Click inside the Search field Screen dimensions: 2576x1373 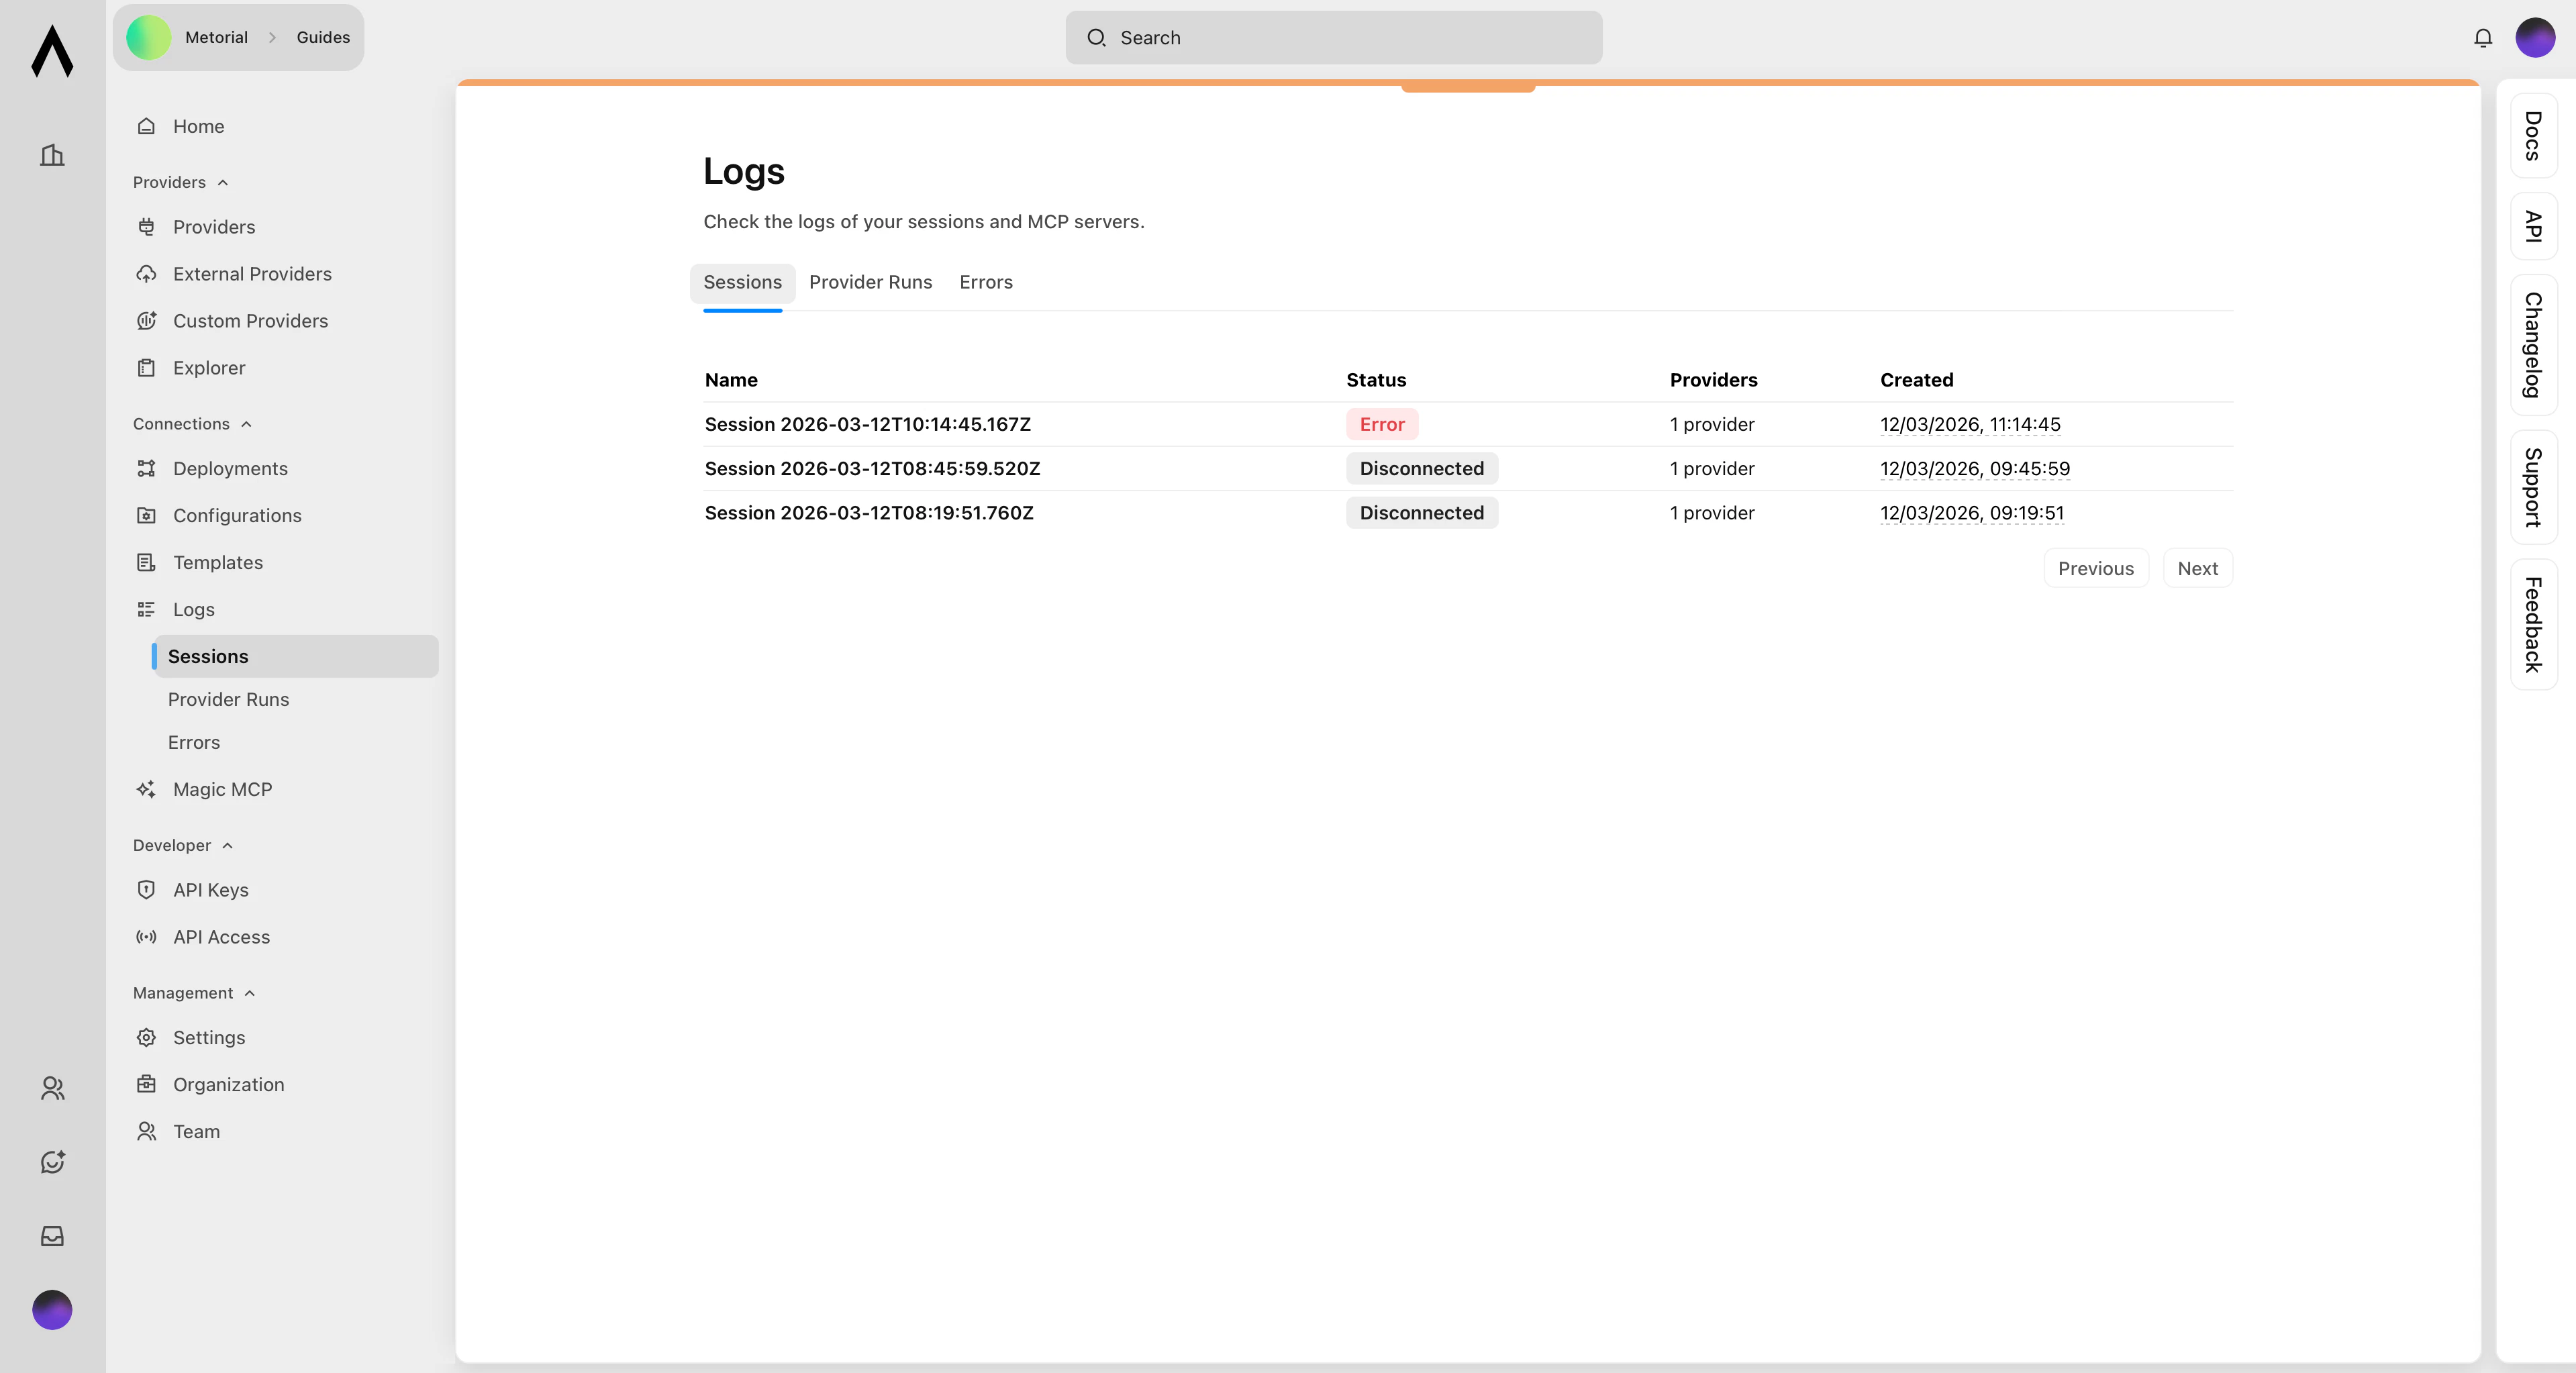point(1334,38)
